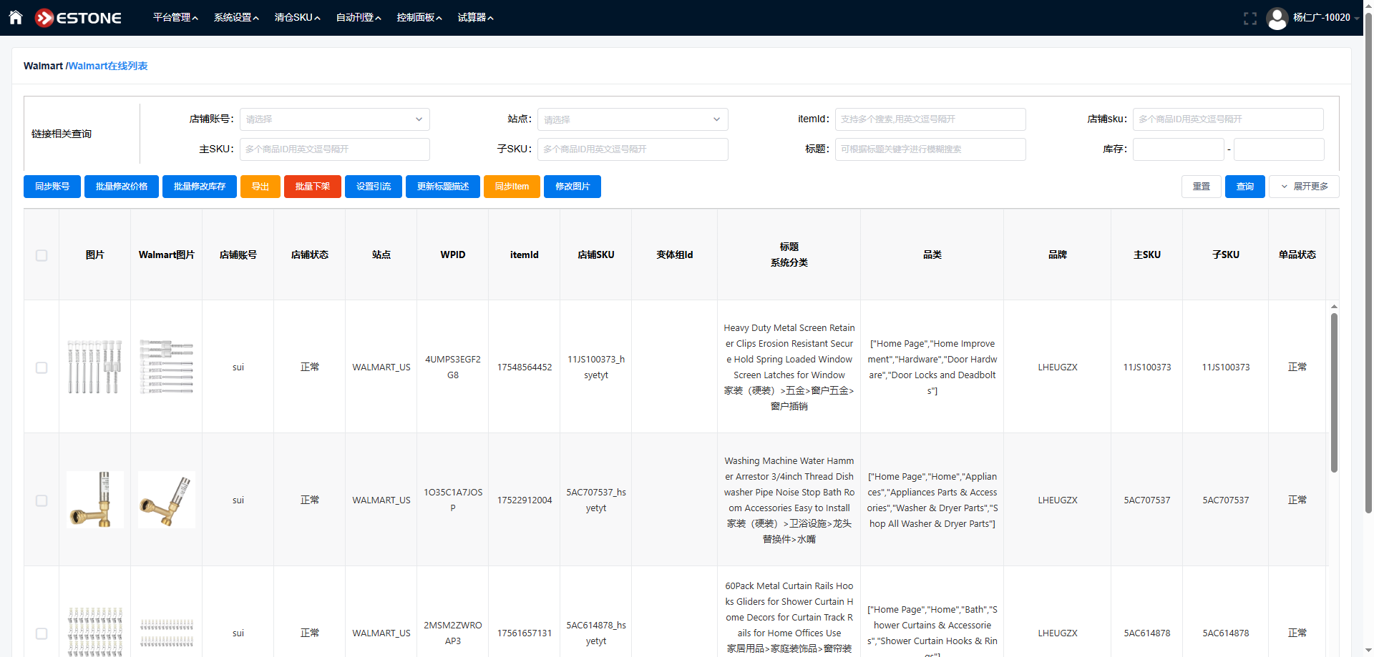
Task: Click the table's vertical scrollbar thumb
Action: pyautogui.click(x=1334, y=392)
